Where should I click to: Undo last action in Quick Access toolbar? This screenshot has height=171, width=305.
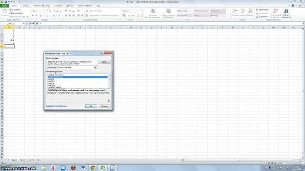coord(9,2)
